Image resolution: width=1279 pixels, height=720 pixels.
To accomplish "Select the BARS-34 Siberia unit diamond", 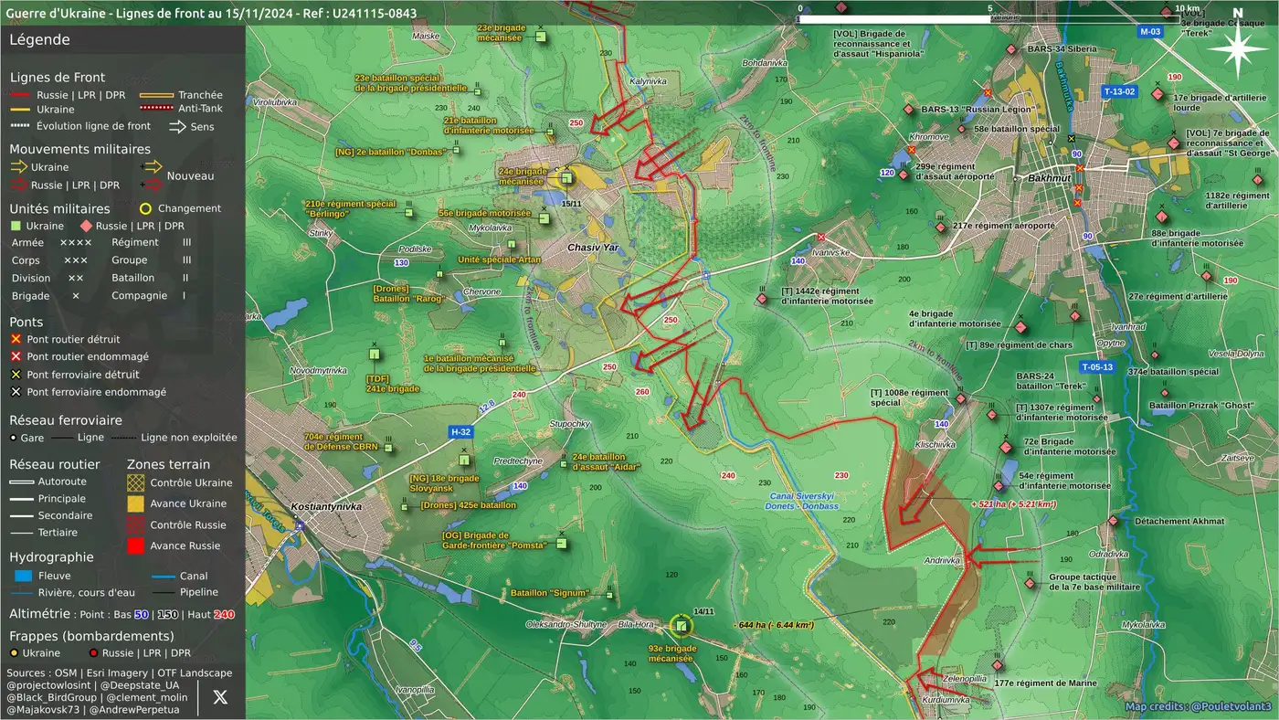I will click(1010, 49).
